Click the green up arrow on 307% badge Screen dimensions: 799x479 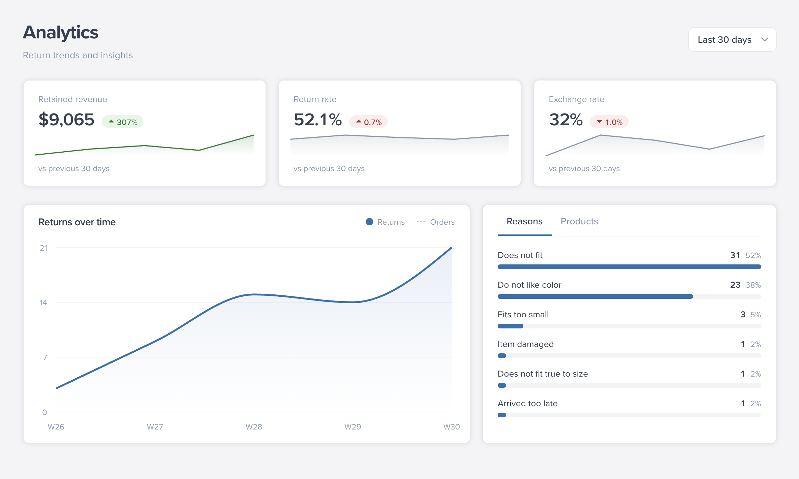click(x=111, y=121)
